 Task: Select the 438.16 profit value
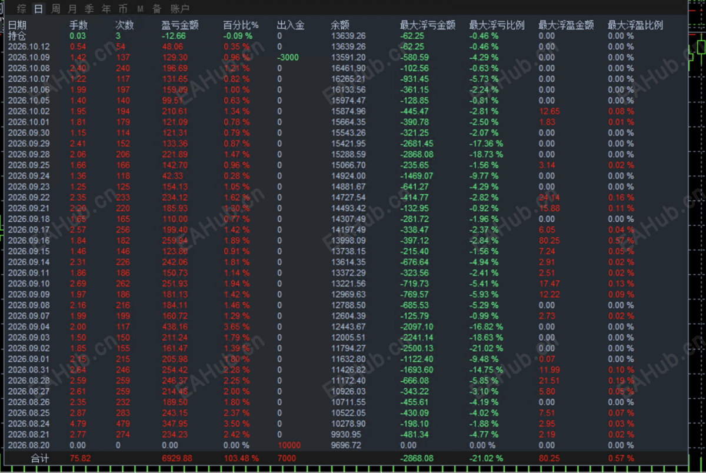[175, 327]
